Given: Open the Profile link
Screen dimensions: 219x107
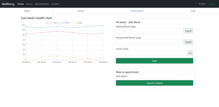Looking at the screenshot, I should pos(202,4).
